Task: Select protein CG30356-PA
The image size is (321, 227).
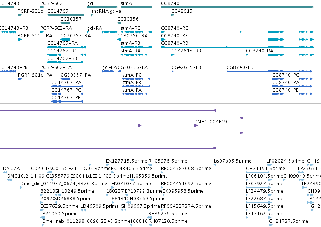Action: 119,71
